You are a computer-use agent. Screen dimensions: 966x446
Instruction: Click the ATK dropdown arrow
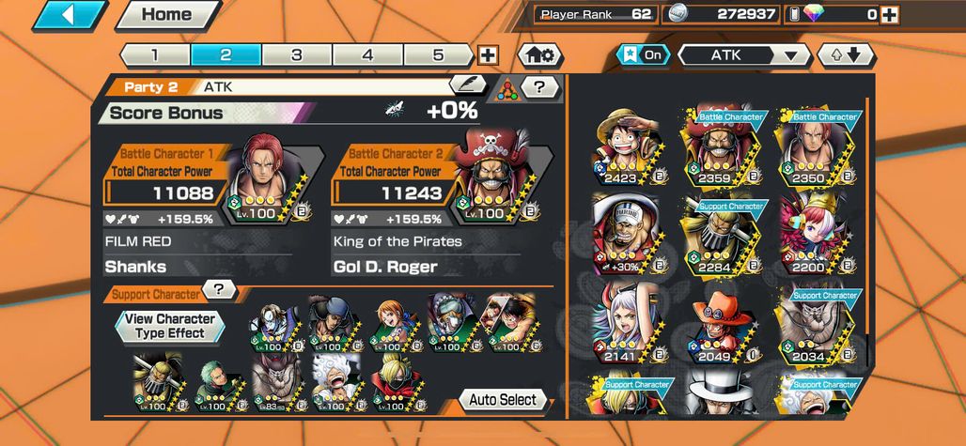click(x=789, y=56)
